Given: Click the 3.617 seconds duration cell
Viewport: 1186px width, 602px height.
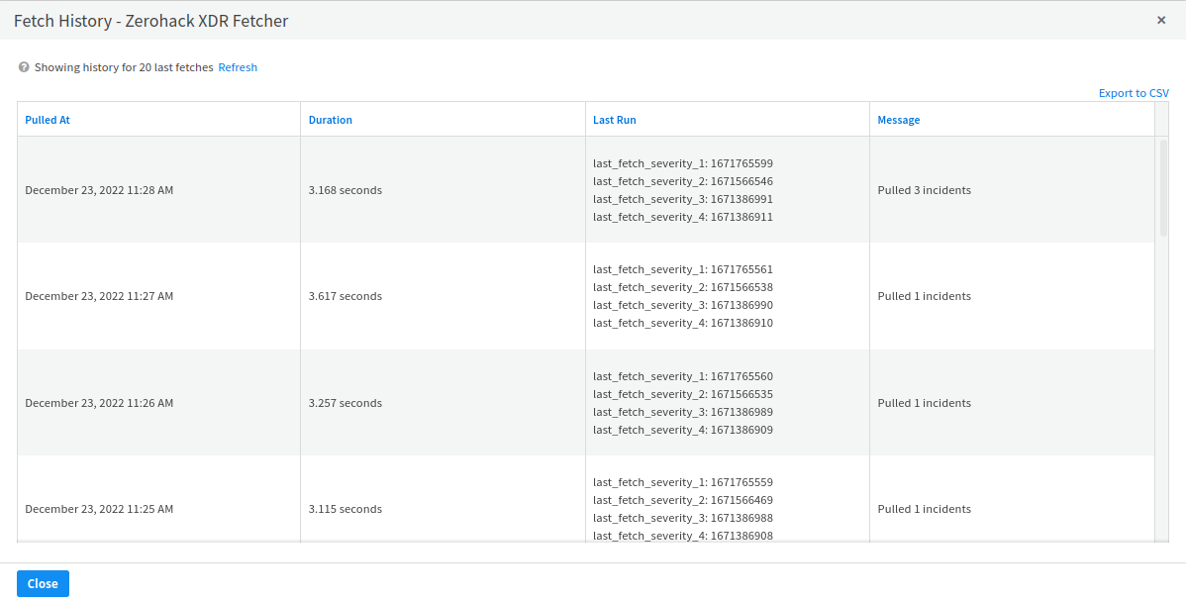Looking at the screenshot, I should click(346, 296).
